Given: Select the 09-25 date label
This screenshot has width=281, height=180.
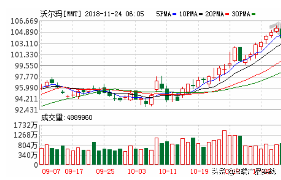Looking at the screenshot, I should [105, 171].
